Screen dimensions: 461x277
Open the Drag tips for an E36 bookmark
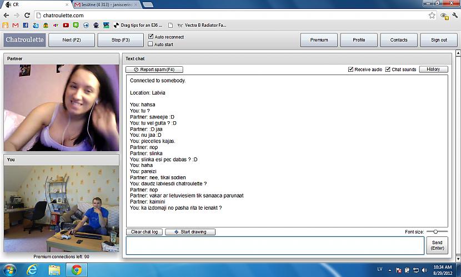[137, 26]
